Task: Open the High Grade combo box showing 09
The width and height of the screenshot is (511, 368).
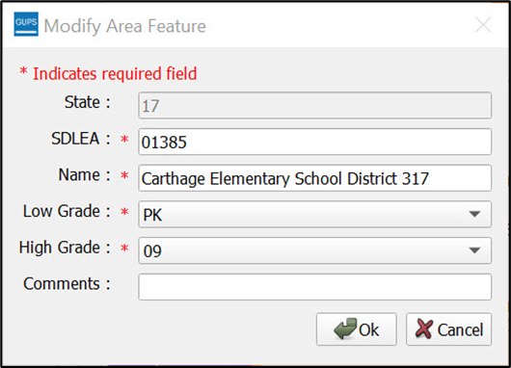Action: coord(315,250)
